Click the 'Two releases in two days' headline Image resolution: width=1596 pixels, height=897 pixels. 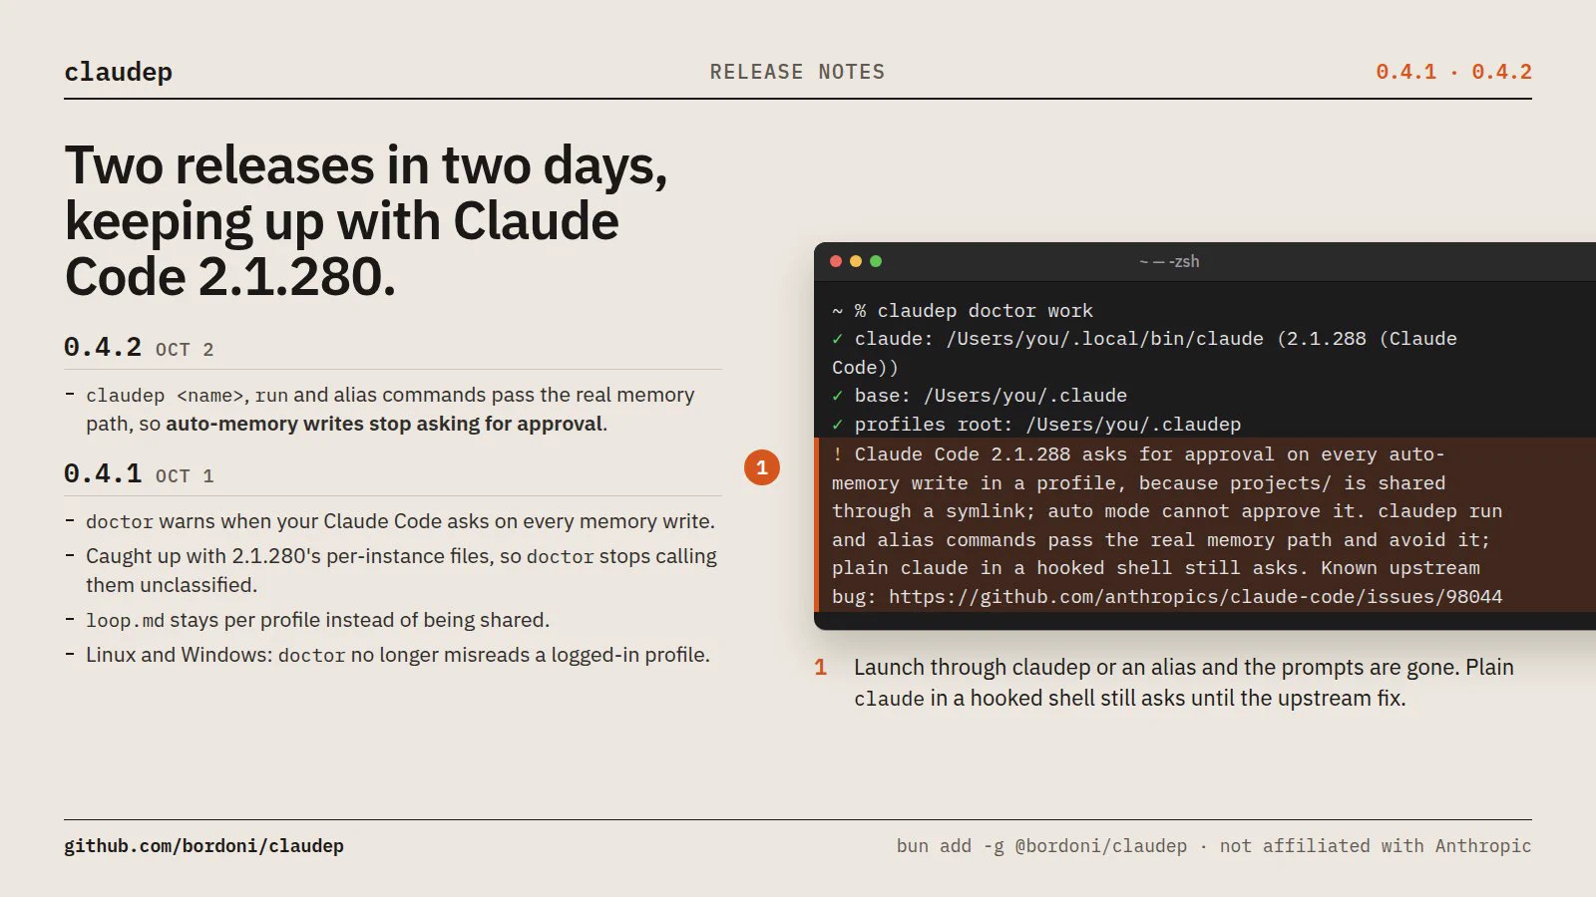[366, 220]
